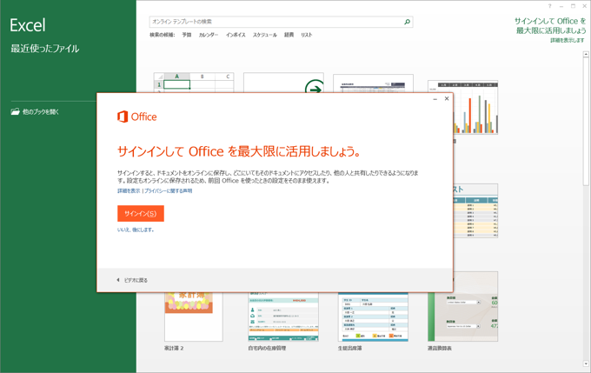
Task: Open the blank workbook thumbnail
Action: (194, 83)
